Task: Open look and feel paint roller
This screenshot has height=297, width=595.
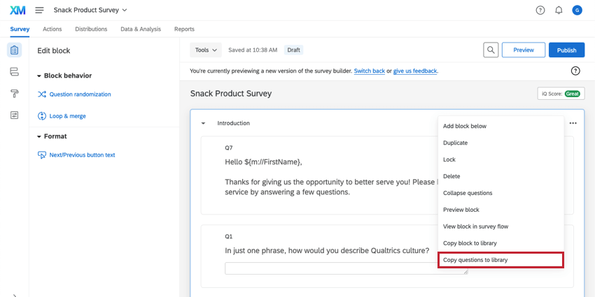Action: tap(15, 94)
